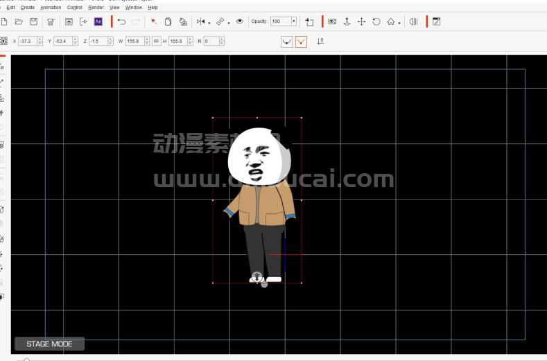Open an existing project
547x361 pixels.
tap(19, 21)
